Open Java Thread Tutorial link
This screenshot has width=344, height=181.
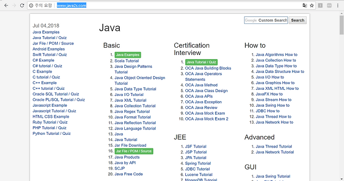pyautogui.click(x=274, y=147)
